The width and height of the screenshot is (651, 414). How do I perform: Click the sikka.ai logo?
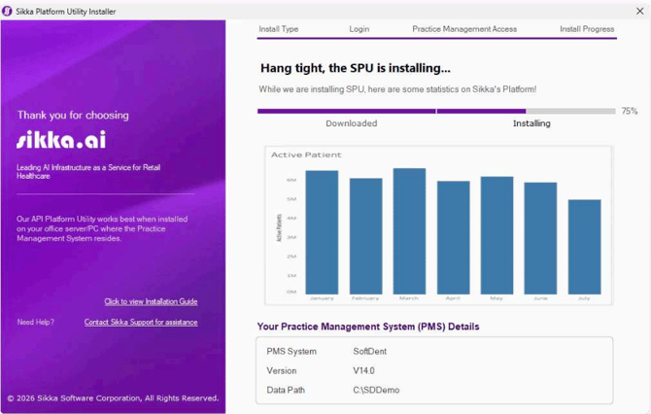coord(60,140)
